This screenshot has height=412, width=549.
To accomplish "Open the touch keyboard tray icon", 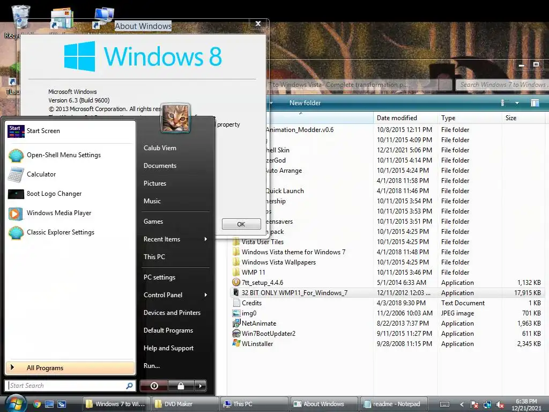I will click(x=444, y=404).
